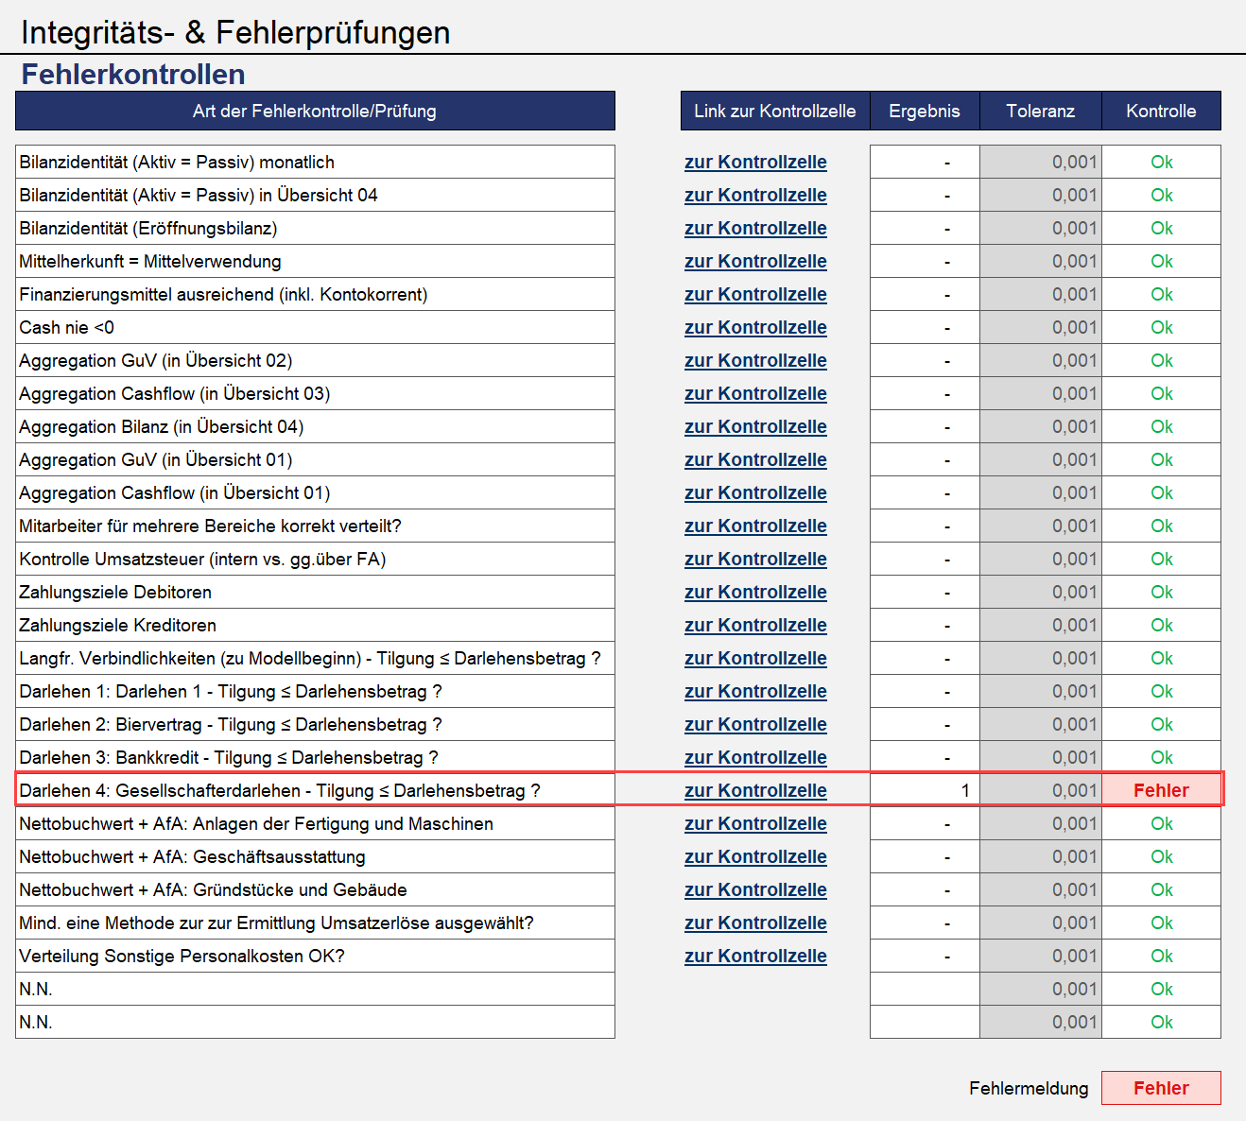Image resolution: width=1246 pixels, height=1121 pixels.
Task: Select the Fehlermeldung Fehler status cell
Action: pos(1161,1088)
